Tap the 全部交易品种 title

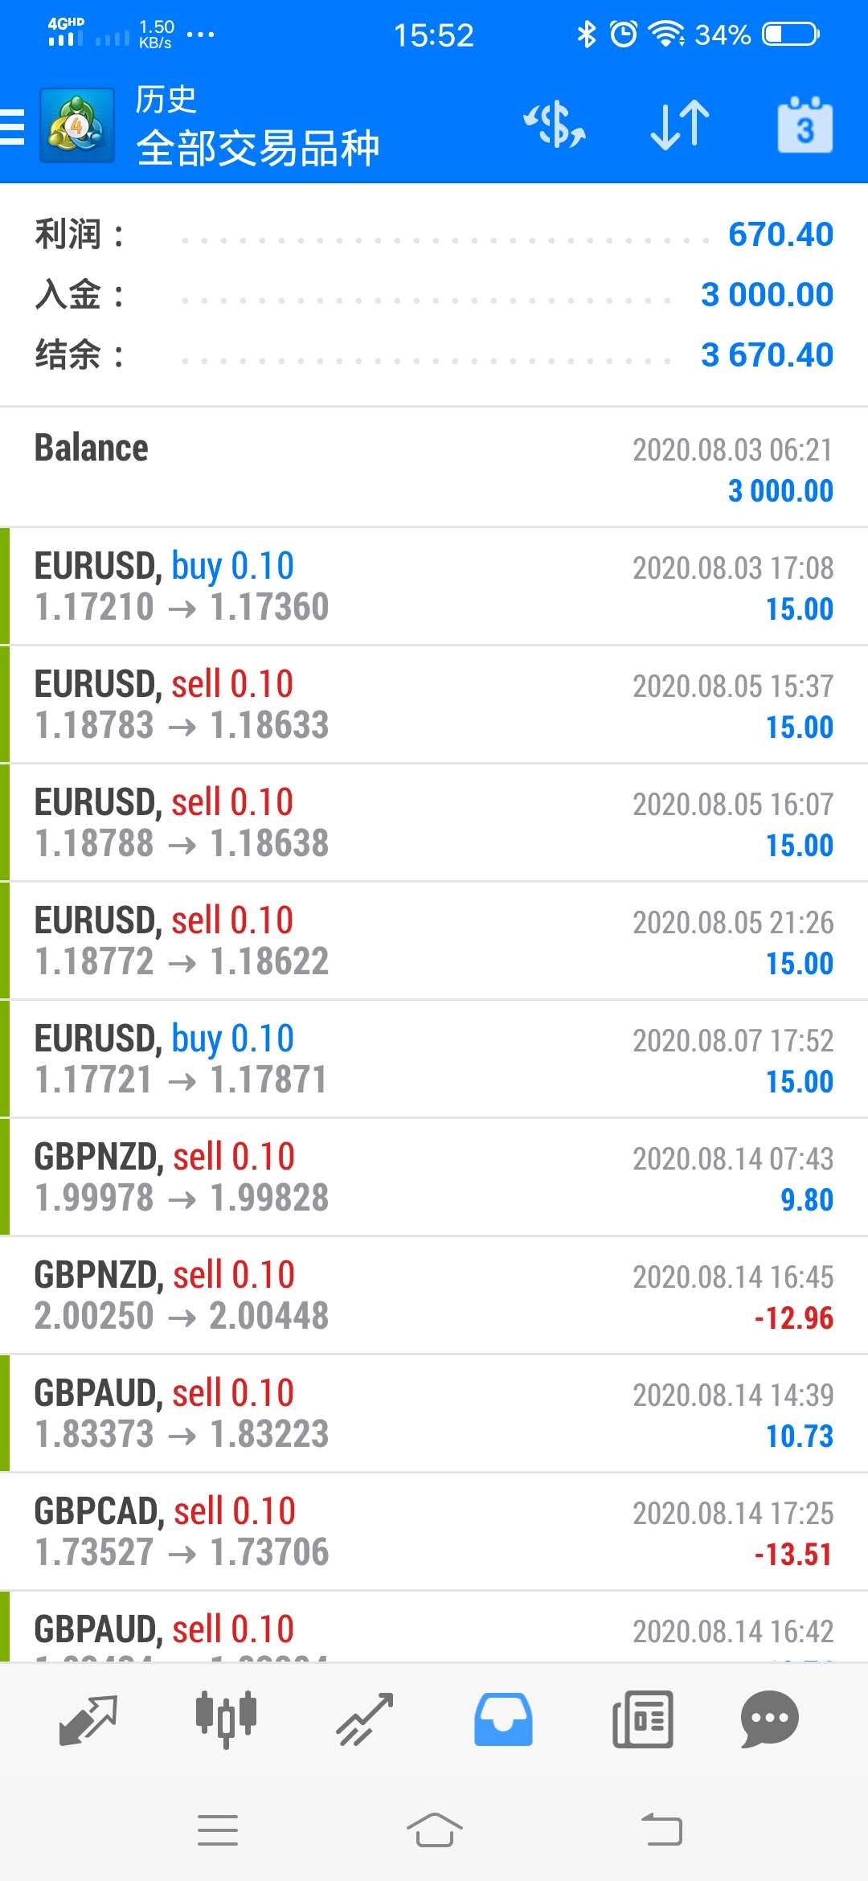257,148
